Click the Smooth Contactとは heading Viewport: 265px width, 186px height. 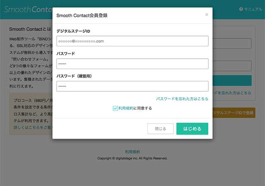tap(30, 29)
